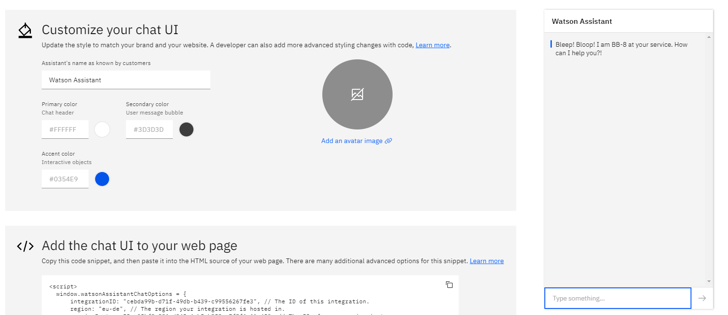
Task: Click Add an avatar image link
Action: 352,141
